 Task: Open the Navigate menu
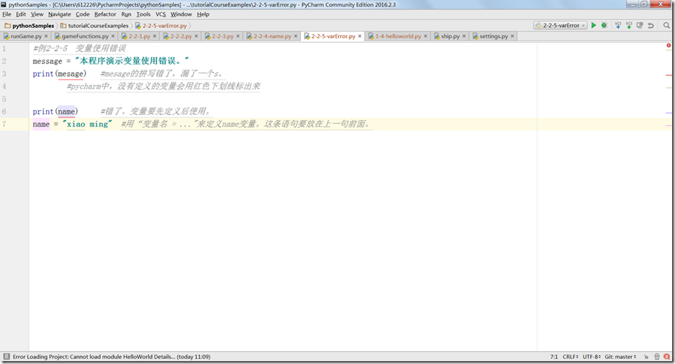click(60, 14)
